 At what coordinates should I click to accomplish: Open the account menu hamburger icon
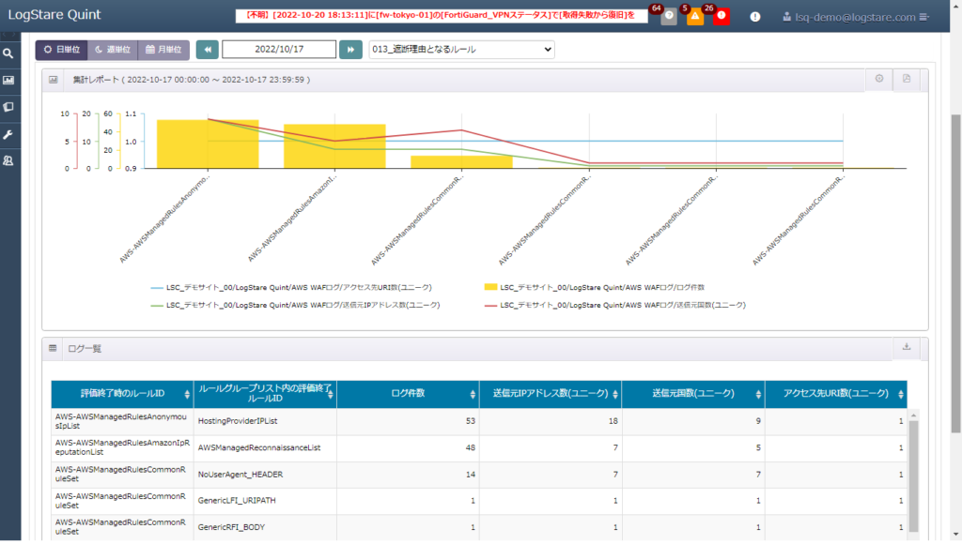(924, 17)
